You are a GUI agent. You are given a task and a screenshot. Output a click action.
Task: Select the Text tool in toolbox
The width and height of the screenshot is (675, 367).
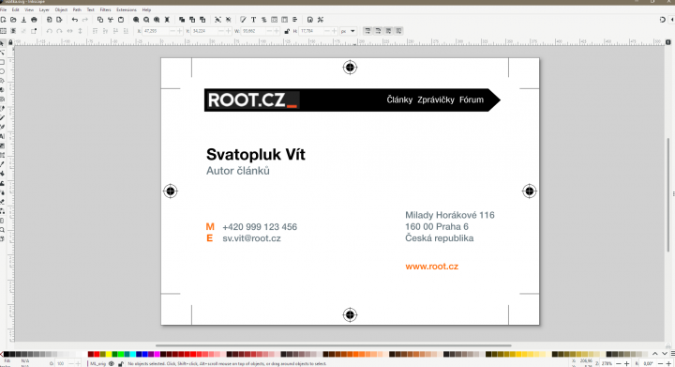(x=2, y=136)
